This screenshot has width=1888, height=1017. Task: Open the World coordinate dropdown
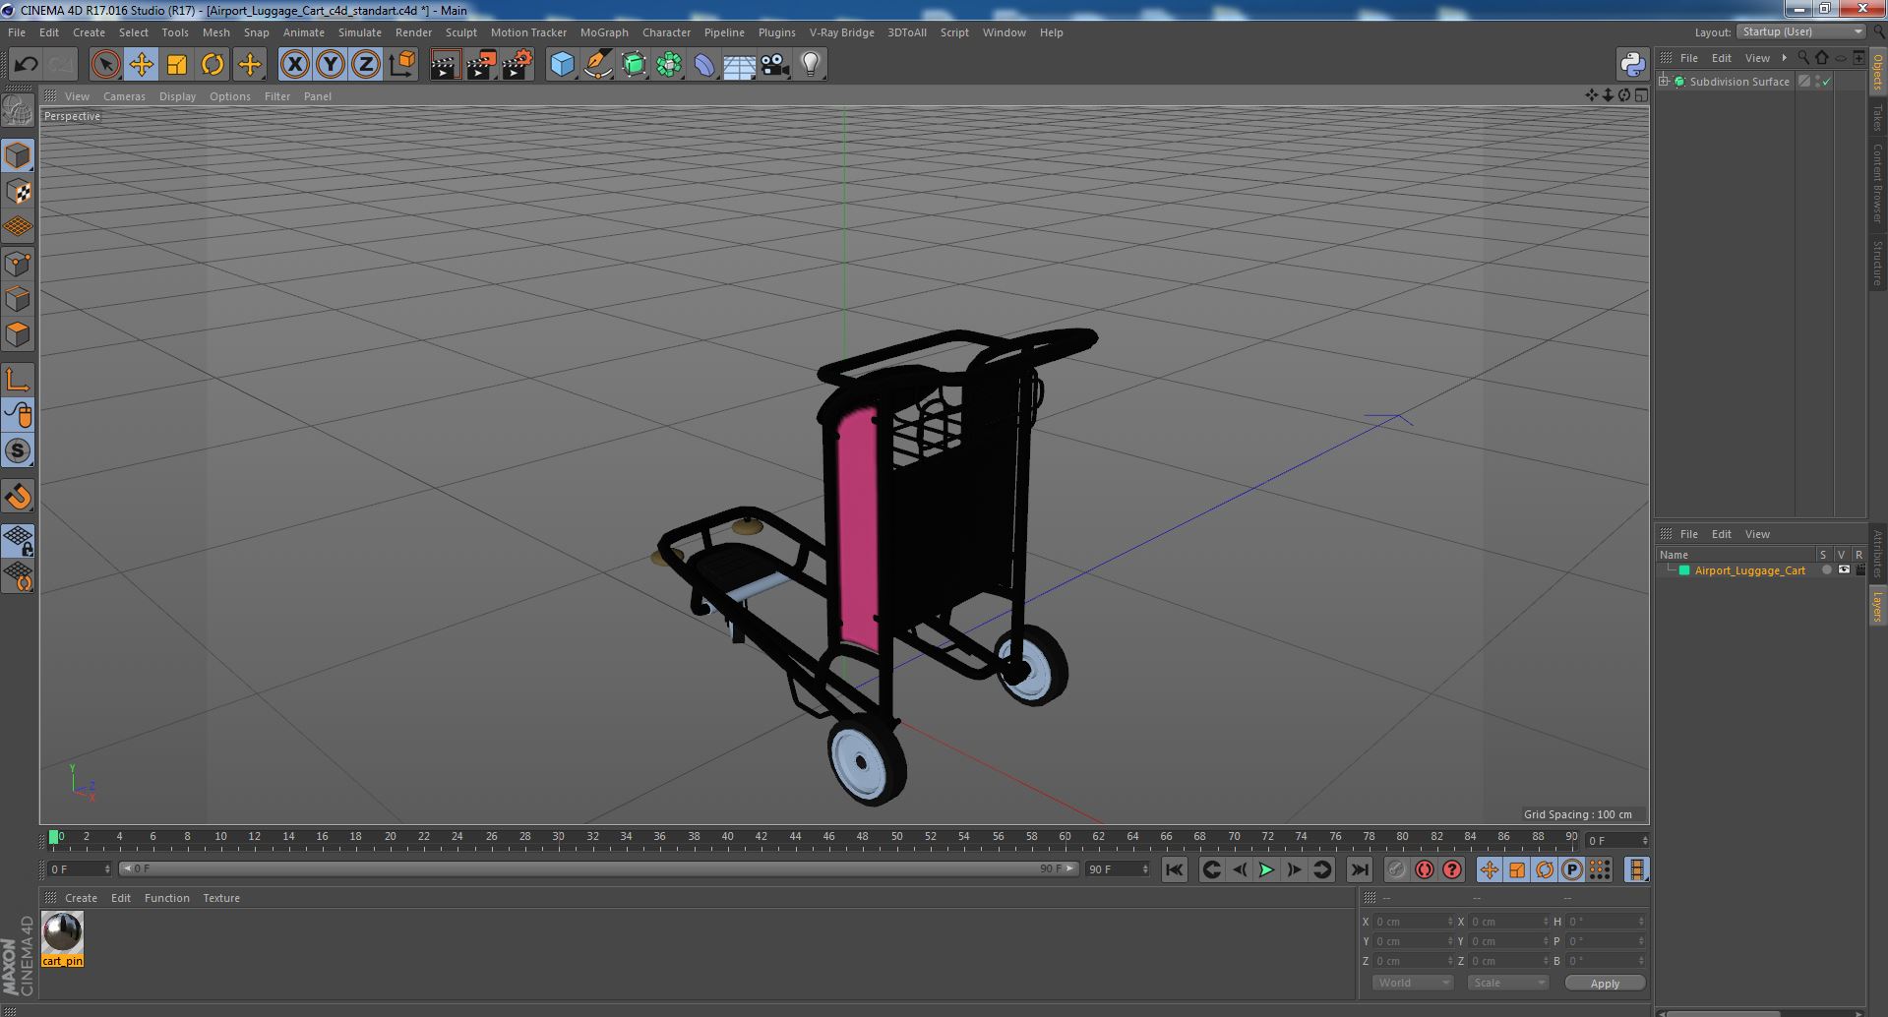tap(1412, 983)
